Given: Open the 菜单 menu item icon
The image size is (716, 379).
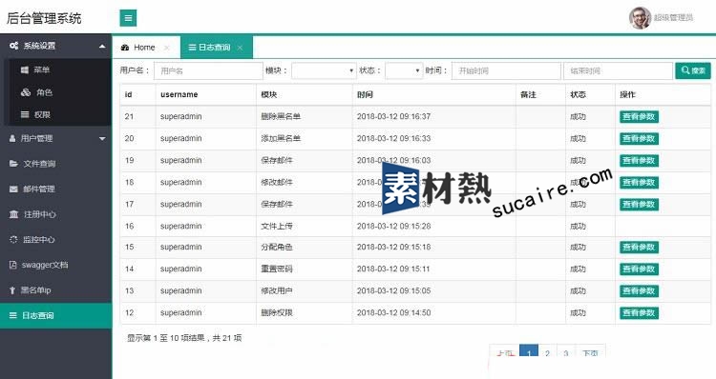Looking at the screenshot, I should pos(25,70).
